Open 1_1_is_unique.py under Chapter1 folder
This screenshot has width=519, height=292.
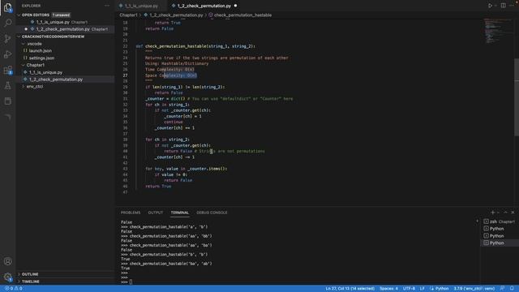coord(45,72)
